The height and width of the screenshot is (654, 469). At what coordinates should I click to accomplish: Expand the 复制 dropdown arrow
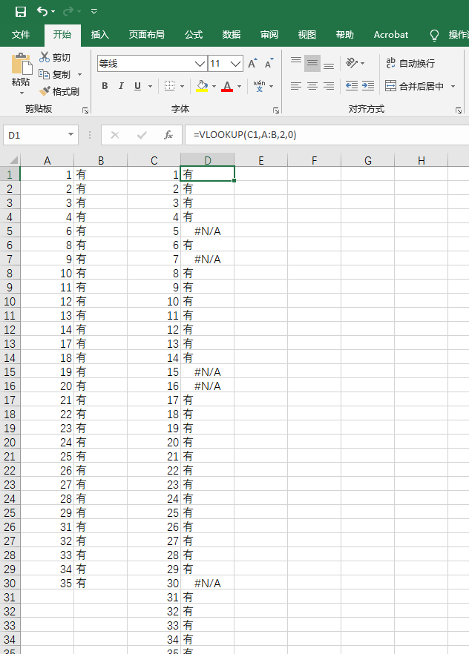79,75
